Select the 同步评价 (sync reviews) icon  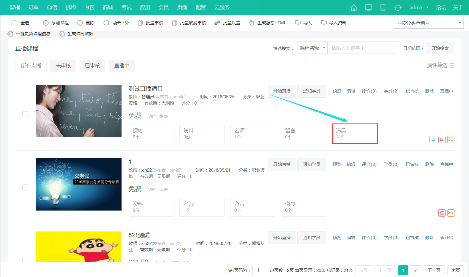coord(106,23)
